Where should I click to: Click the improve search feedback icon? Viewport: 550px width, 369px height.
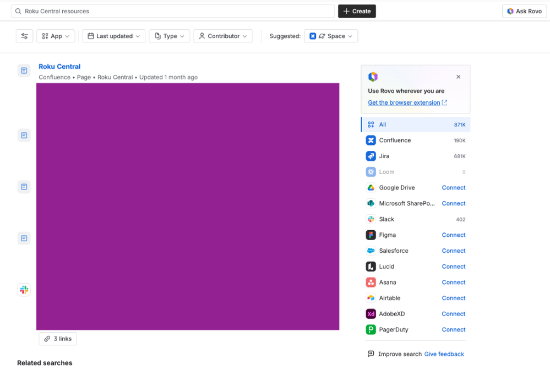point(371,354)
